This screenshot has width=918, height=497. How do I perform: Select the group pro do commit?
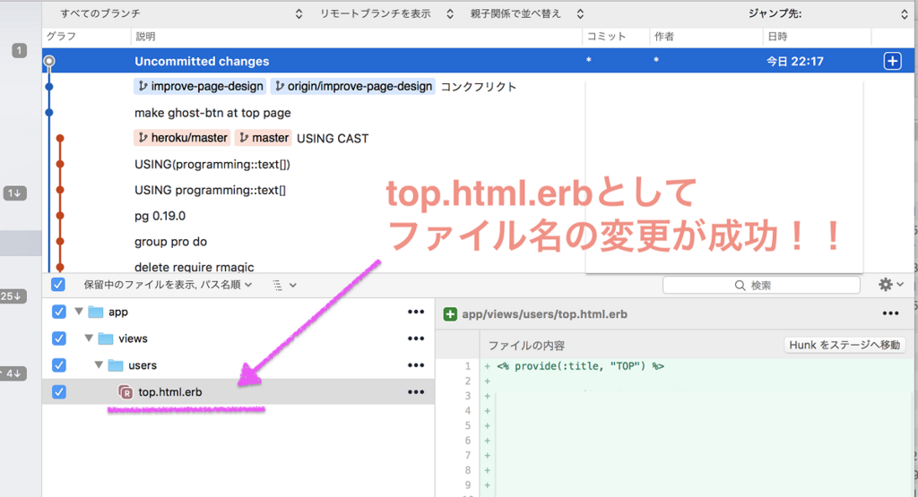pos(170,242)
